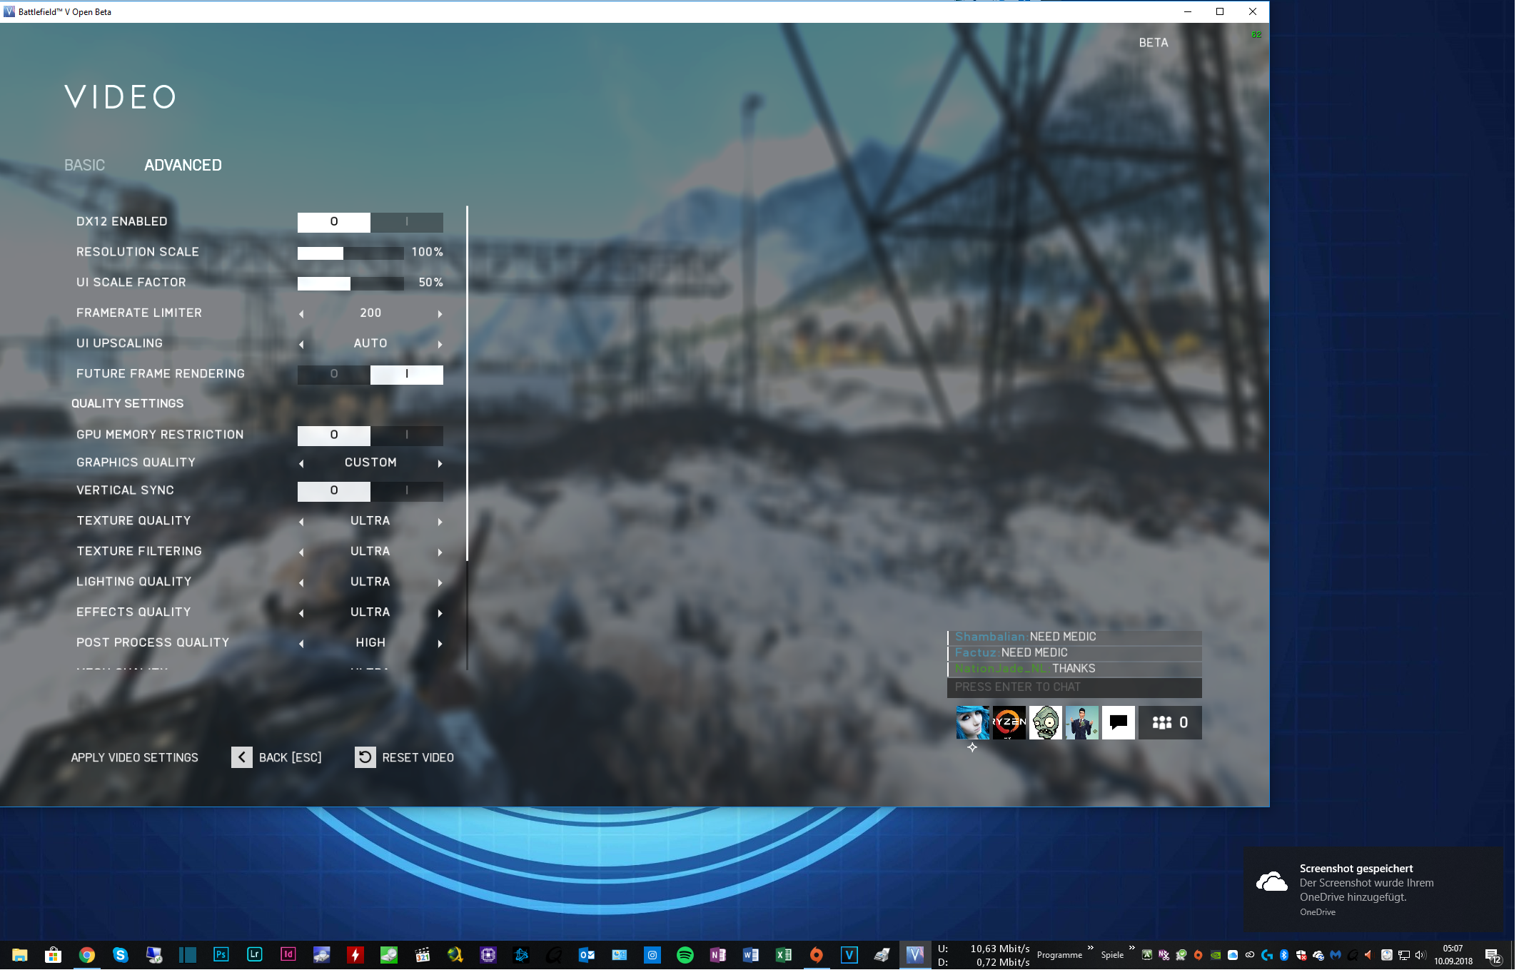
Task: Open Photoshop from the taskbar
Action: point(221,955)
